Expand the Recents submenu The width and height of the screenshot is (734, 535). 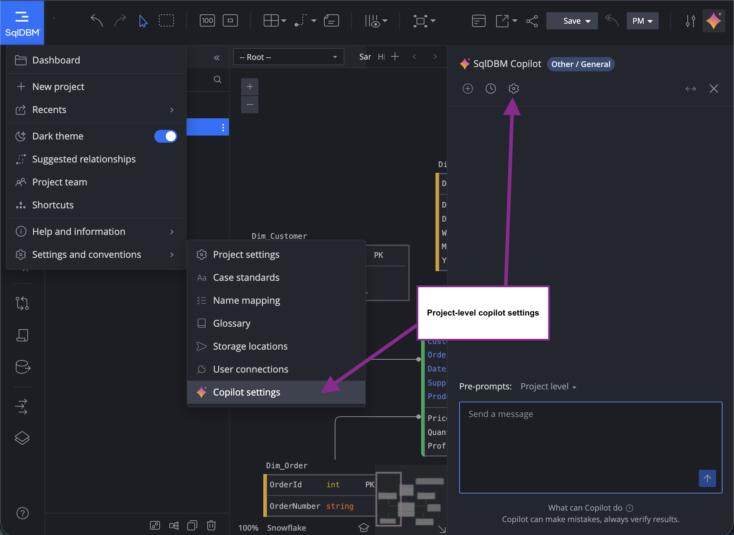tap(96, 110)
